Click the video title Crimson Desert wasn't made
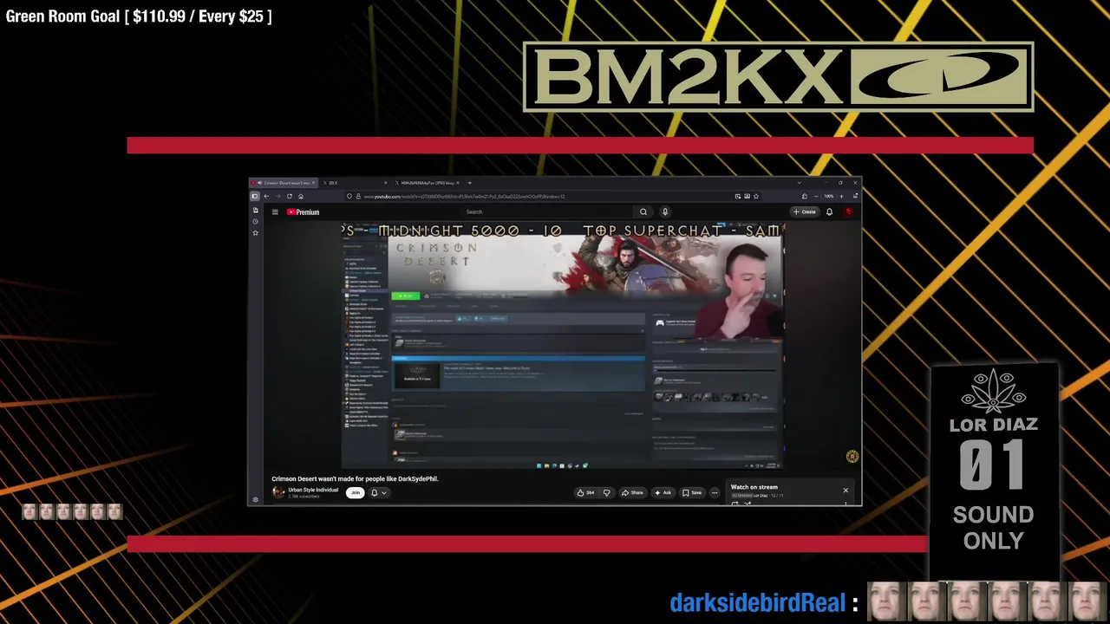 click(355, 478)
